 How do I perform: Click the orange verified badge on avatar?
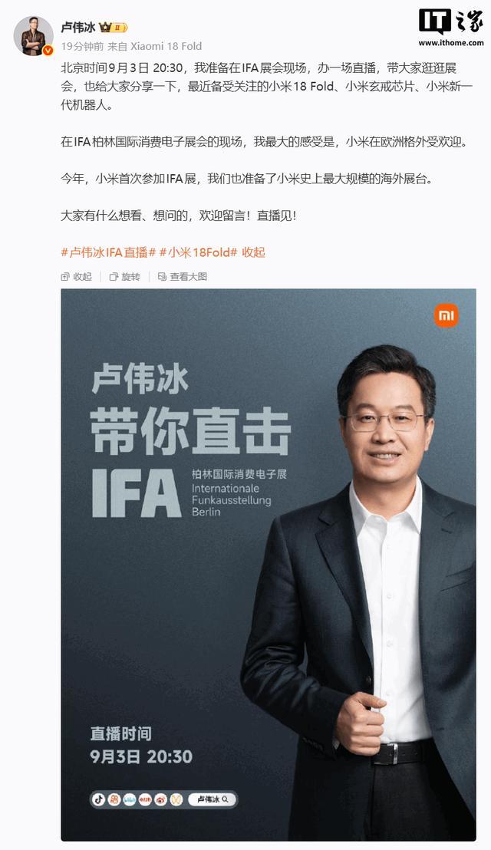coord(48,51)
